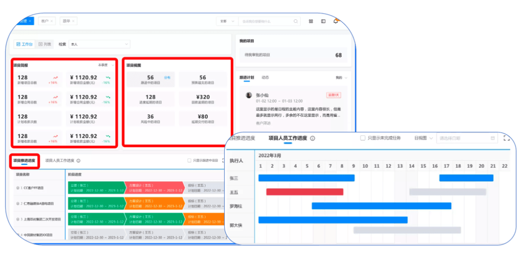Switch to 列表 view toggle

(x=45, y=44)
